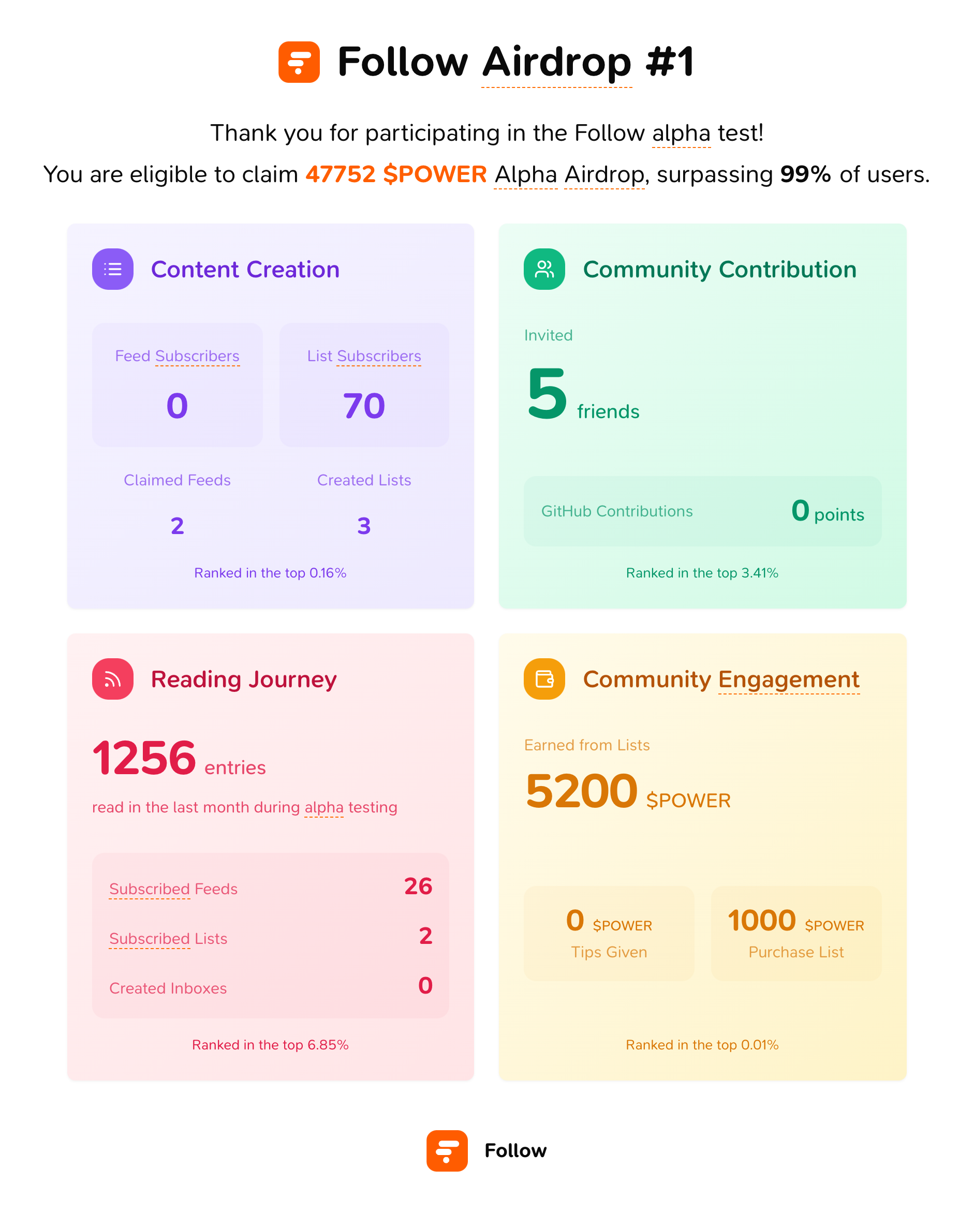Click the Follow logo in the footer

(x=447, y=1150)
